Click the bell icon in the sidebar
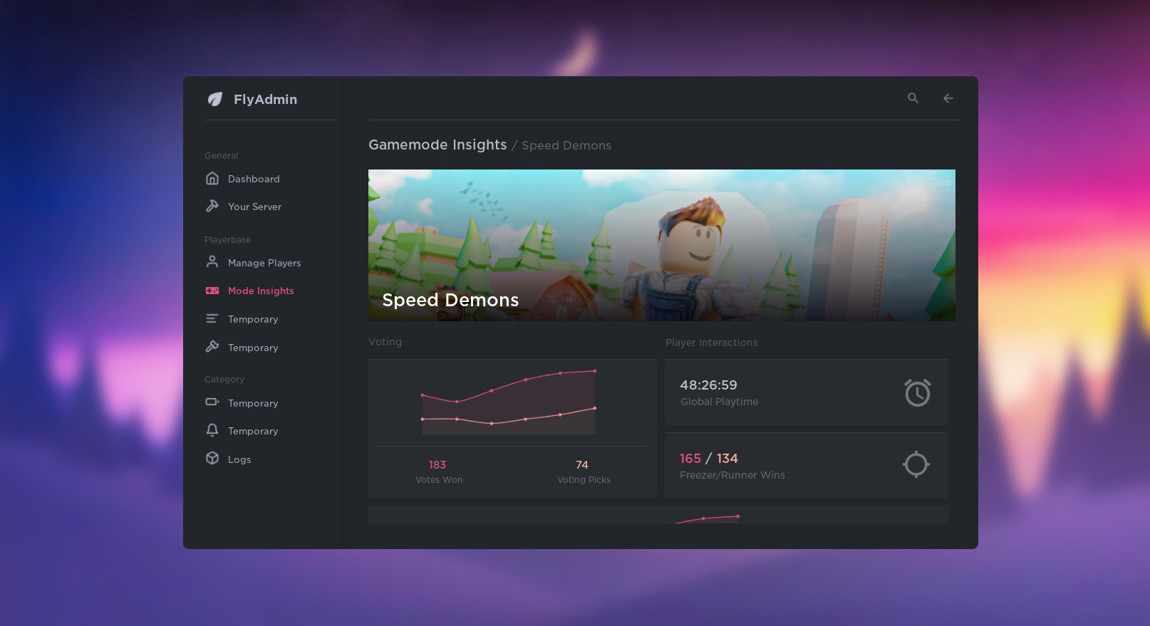The image size is (1150, 626). click(212, 430)
